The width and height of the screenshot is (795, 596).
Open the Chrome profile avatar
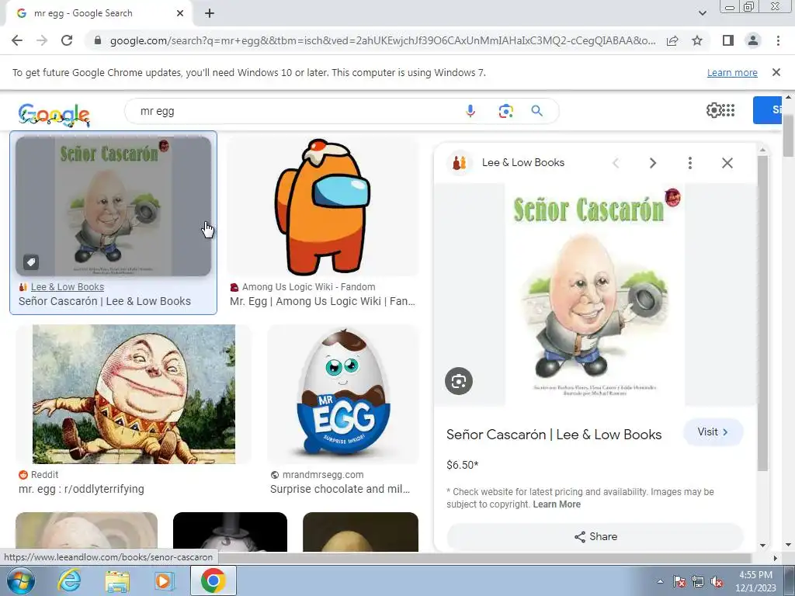[753, 40]
